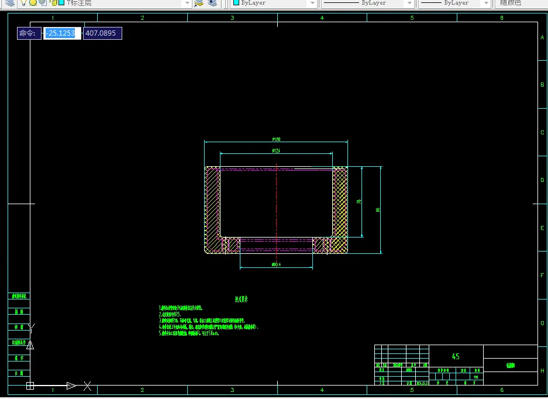The image size is (548, 399).
Task: Click the UCS X axis arrow
Action: pyautogui.click(x=71, y=386)
